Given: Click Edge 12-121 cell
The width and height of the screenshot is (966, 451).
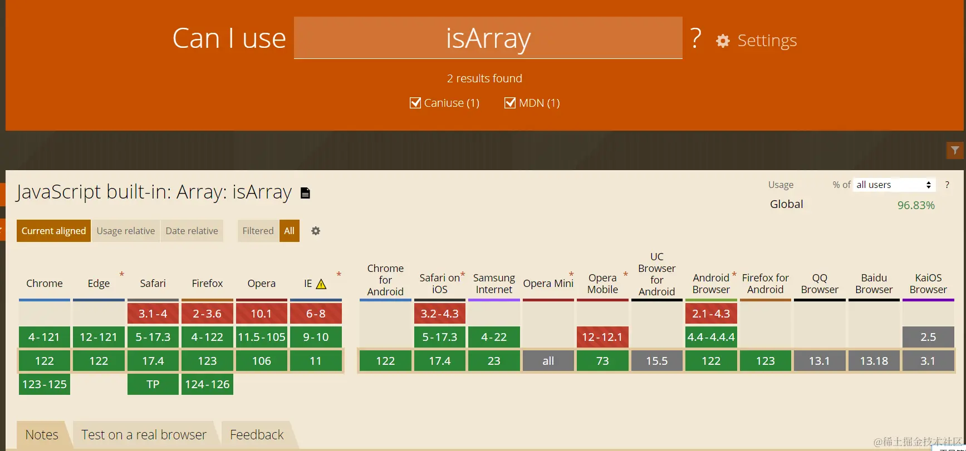Looking at the screenshot, I should (x=99, y=337).
